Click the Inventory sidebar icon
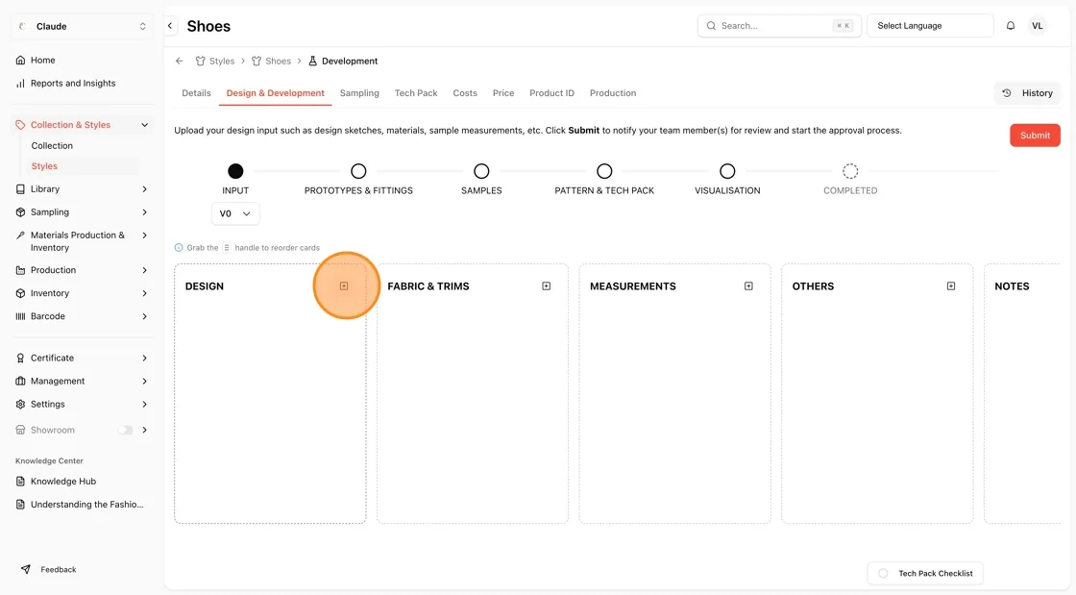Image resolution: width=1076 pixels, height=595 pixels. pyautogui.click(x=20, y=293)
